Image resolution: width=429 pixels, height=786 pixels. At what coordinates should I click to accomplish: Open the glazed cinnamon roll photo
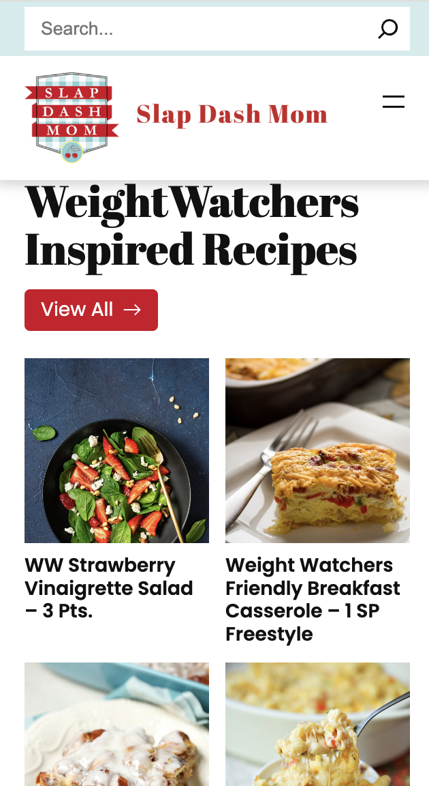coord(116,725)
